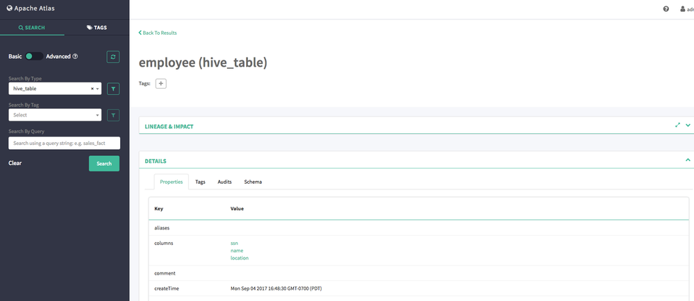
Task: Click the Details panel title
Action: (x=156, y=162)
